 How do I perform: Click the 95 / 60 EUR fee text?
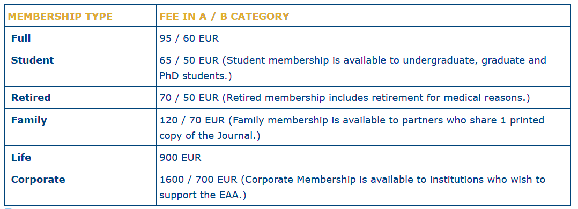pos(189,38)
